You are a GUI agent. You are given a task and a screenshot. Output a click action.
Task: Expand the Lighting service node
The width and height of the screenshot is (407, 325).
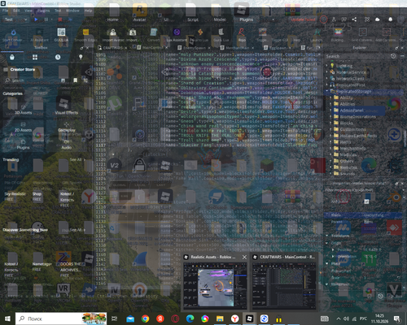327,66
